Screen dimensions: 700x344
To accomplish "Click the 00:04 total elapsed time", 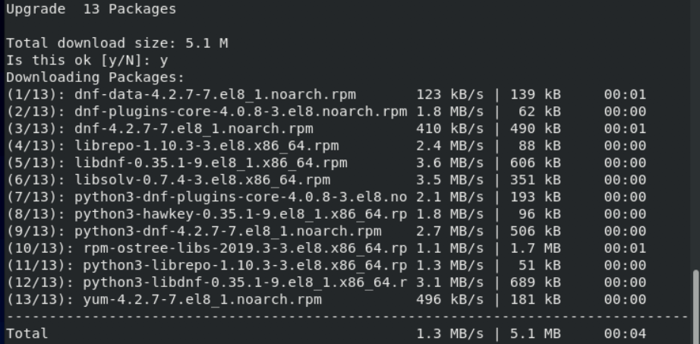I will pos(625,333).
